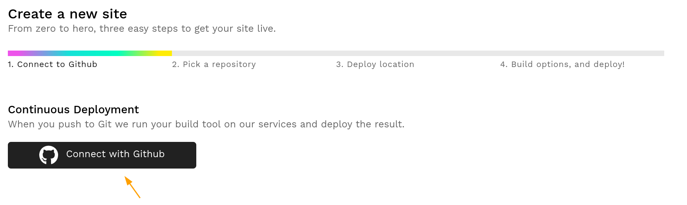Click the gray progress bar above Pick a repository
Image resolution: width=687 pixels, height=205 pixels.
pyautogui.click(x=254, y=53)
